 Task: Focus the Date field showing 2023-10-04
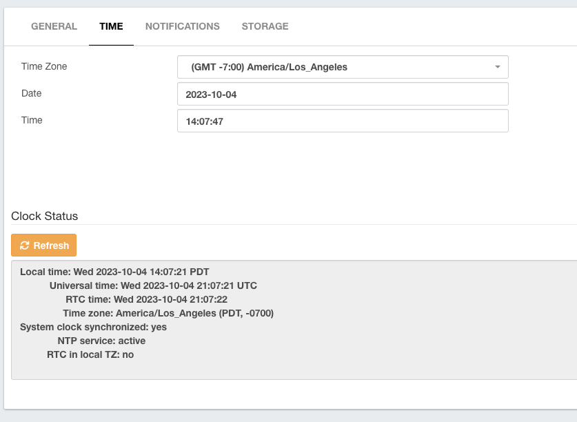pyautogui.click(x=343, y=94)
